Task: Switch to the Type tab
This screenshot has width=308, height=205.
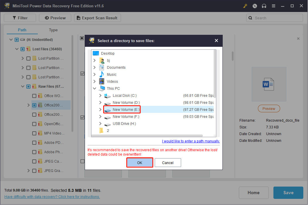Action: (x=53, y=30)
